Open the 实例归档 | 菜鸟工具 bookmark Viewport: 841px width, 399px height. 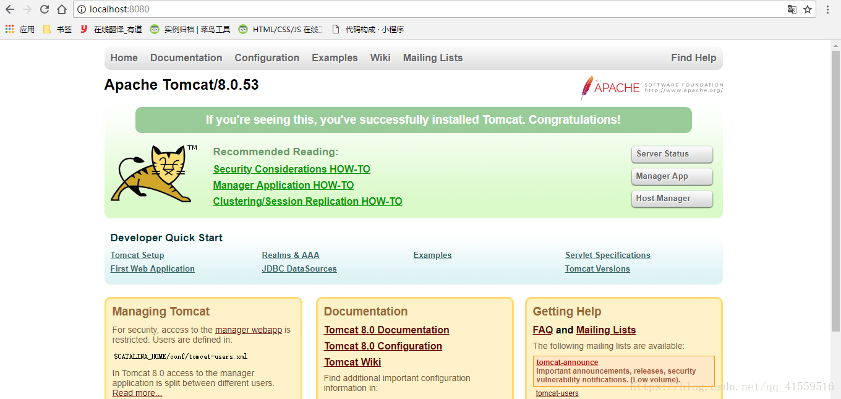pyautogui.click(x=190, y=29)
